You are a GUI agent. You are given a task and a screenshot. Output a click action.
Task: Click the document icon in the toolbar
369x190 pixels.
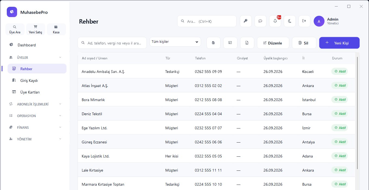click(x=247, y=43)
